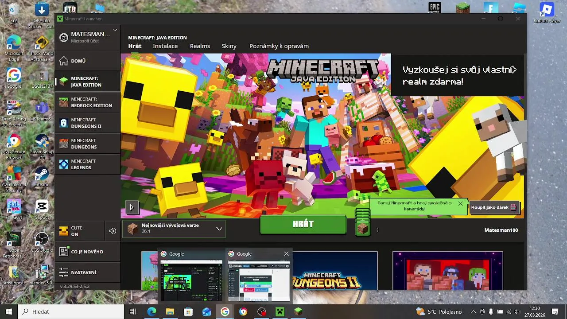Click the Matesman100 username label
567x319 pixels.
[x=501, y=230]
